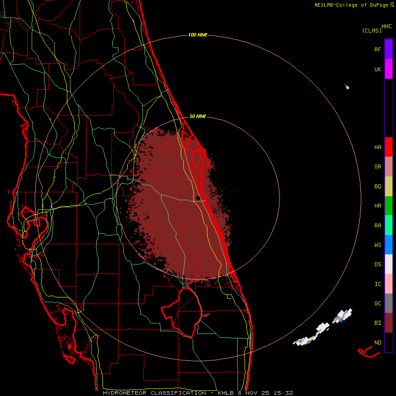
Task: Click the HA legend label
Action: click(x=378, y=147)
